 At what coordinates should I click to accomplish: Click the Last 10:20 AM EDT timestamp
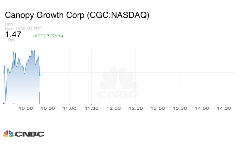[23, 29]
